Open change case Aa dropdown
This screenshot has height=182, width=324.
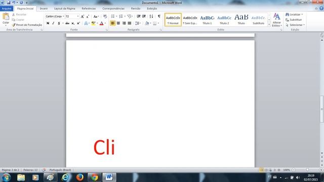[96, 17]
